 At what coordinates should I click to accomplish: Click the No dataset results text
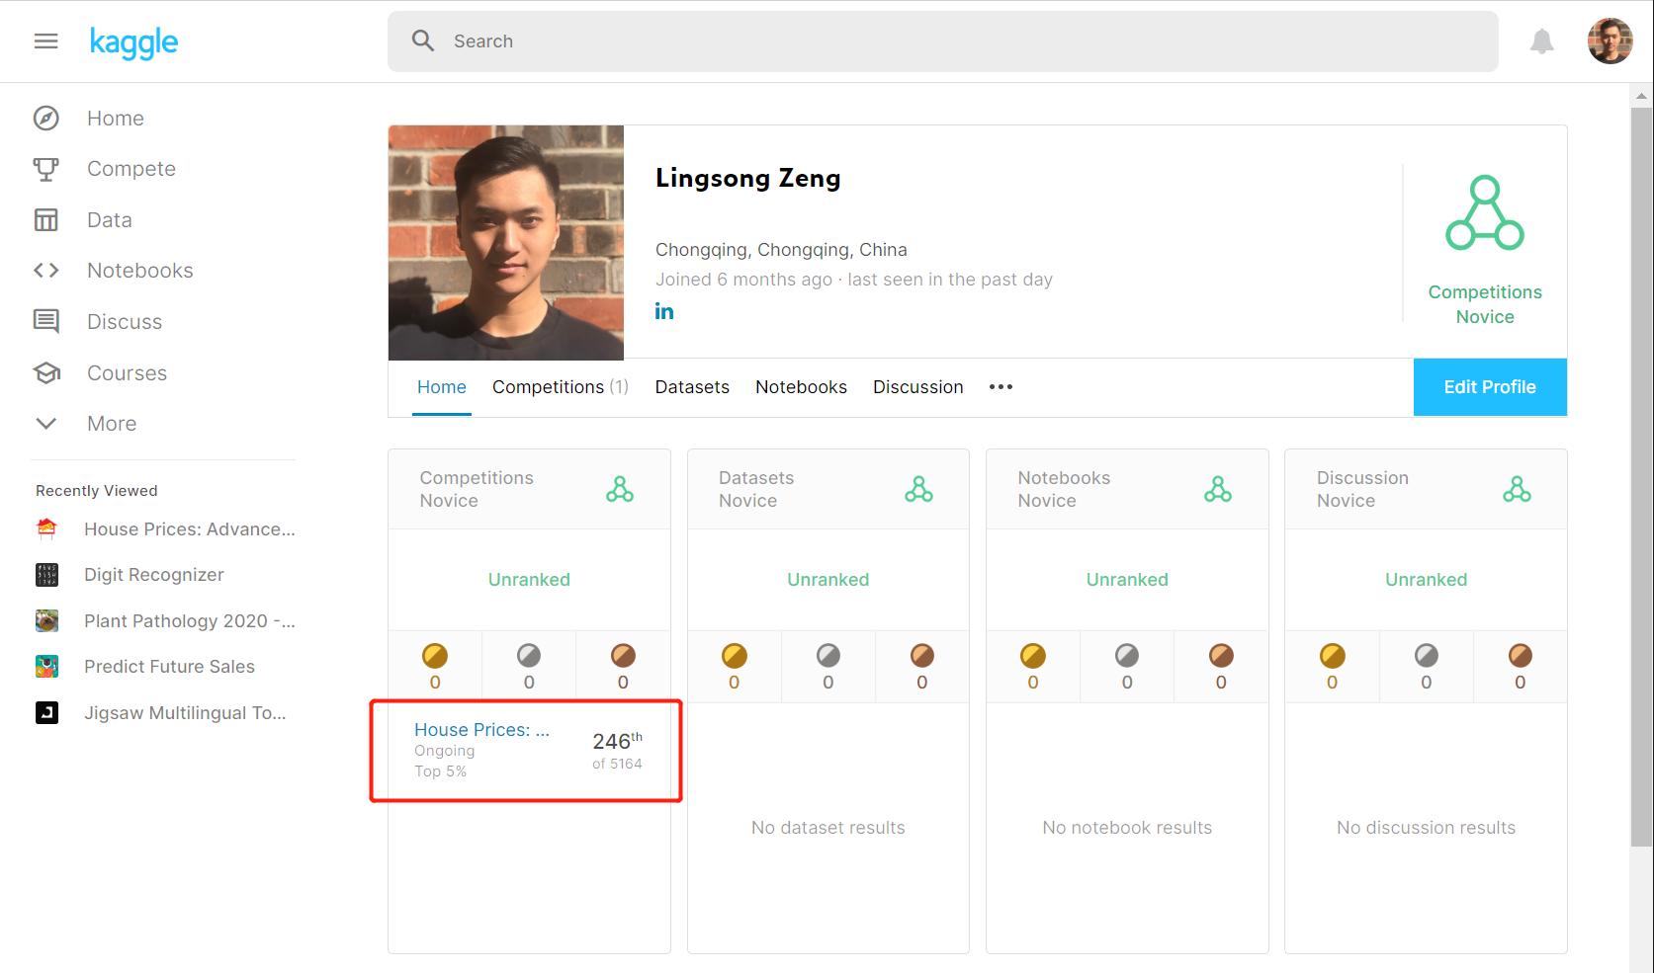pyautogui.click(x=828, y=828)
